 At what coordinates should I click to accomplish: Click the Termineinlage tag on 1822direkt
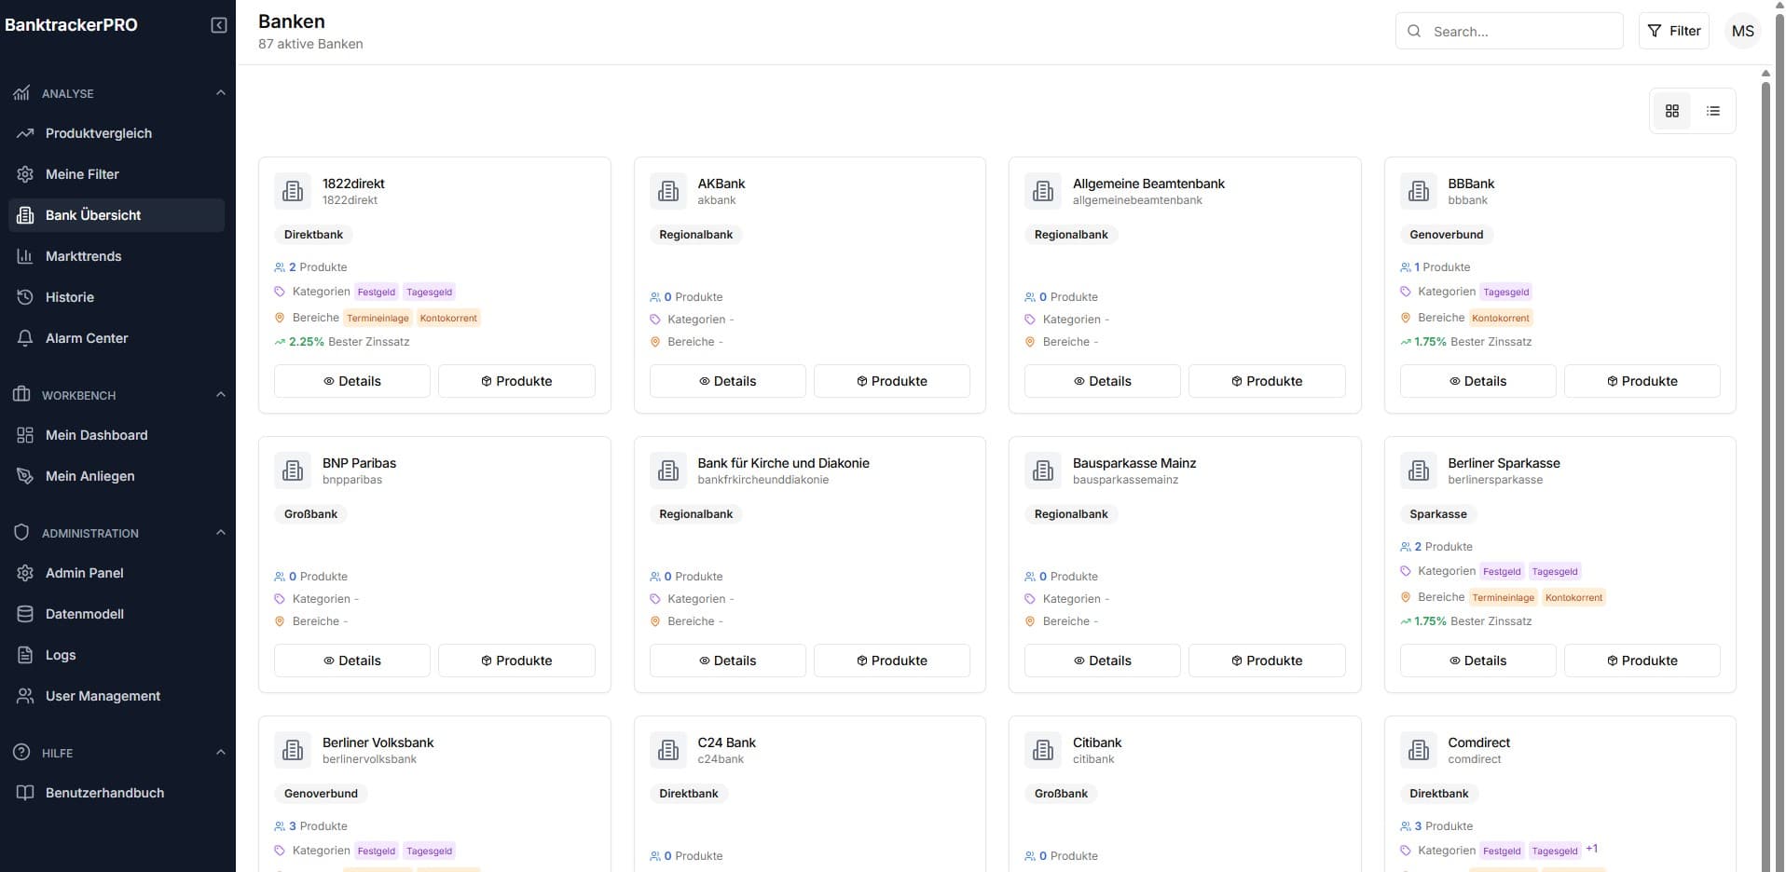(x=378, y=318)
